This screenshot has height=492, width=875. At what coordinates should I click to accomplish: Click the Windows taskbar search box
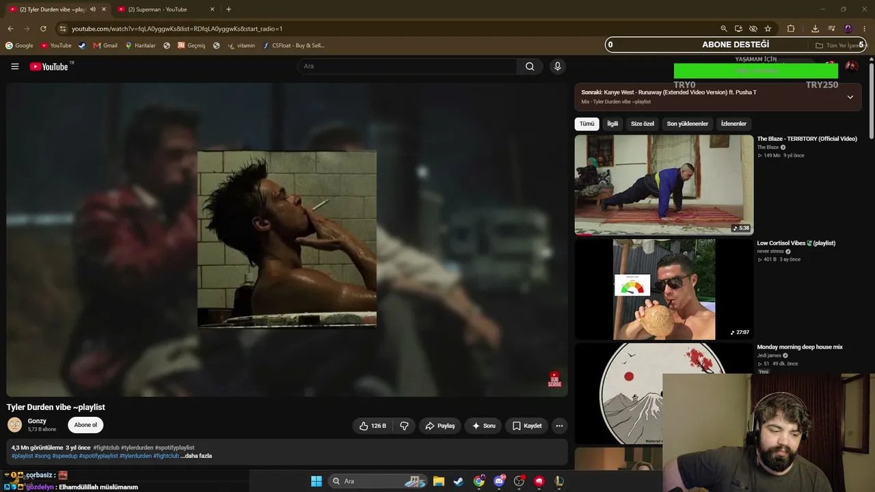[379, 481]
